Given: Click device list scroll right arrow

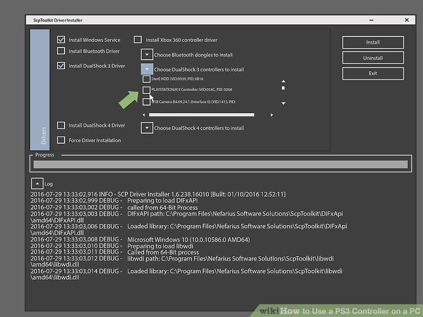Looking at the screenshot, I should point(272,115).
